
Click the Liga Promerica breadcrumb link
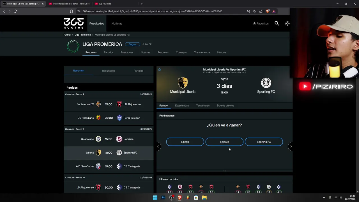83,35
